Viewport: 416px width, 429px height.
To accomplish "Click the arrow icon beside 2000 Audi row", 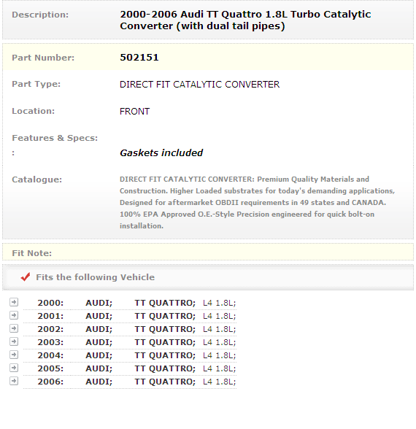I will pyautogui.click(x=14, y=302).
